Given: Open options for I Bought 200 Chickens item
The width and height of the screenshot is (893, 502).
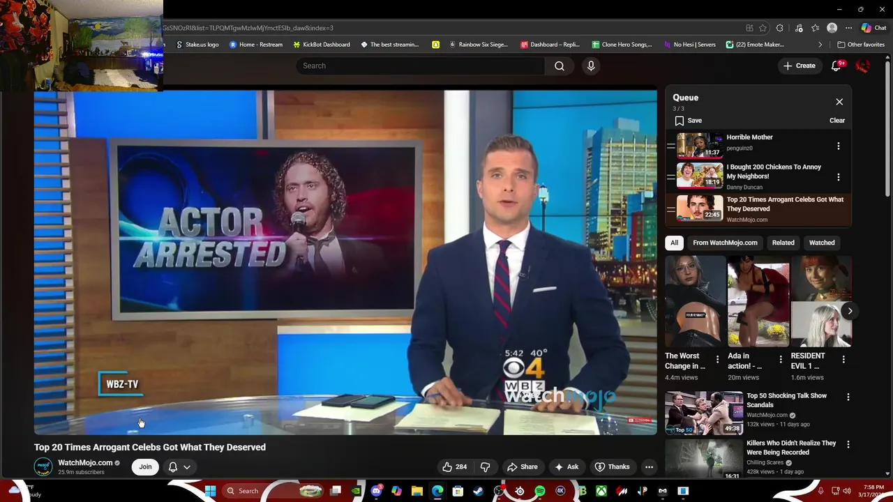Looking at the screenshot, I should [839, 177].
